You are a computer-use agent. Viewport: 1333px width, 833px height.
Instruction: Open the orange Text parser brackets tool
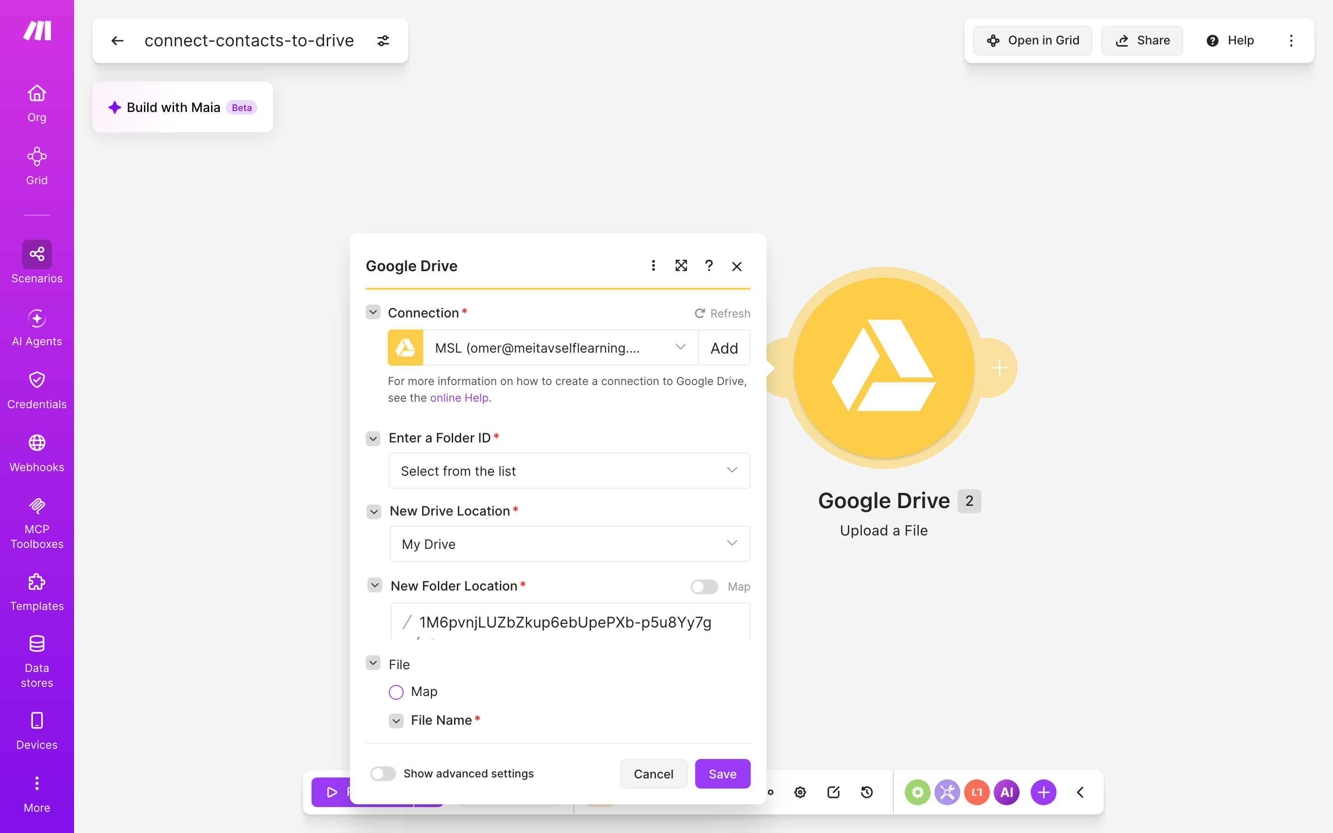(977, 792)
